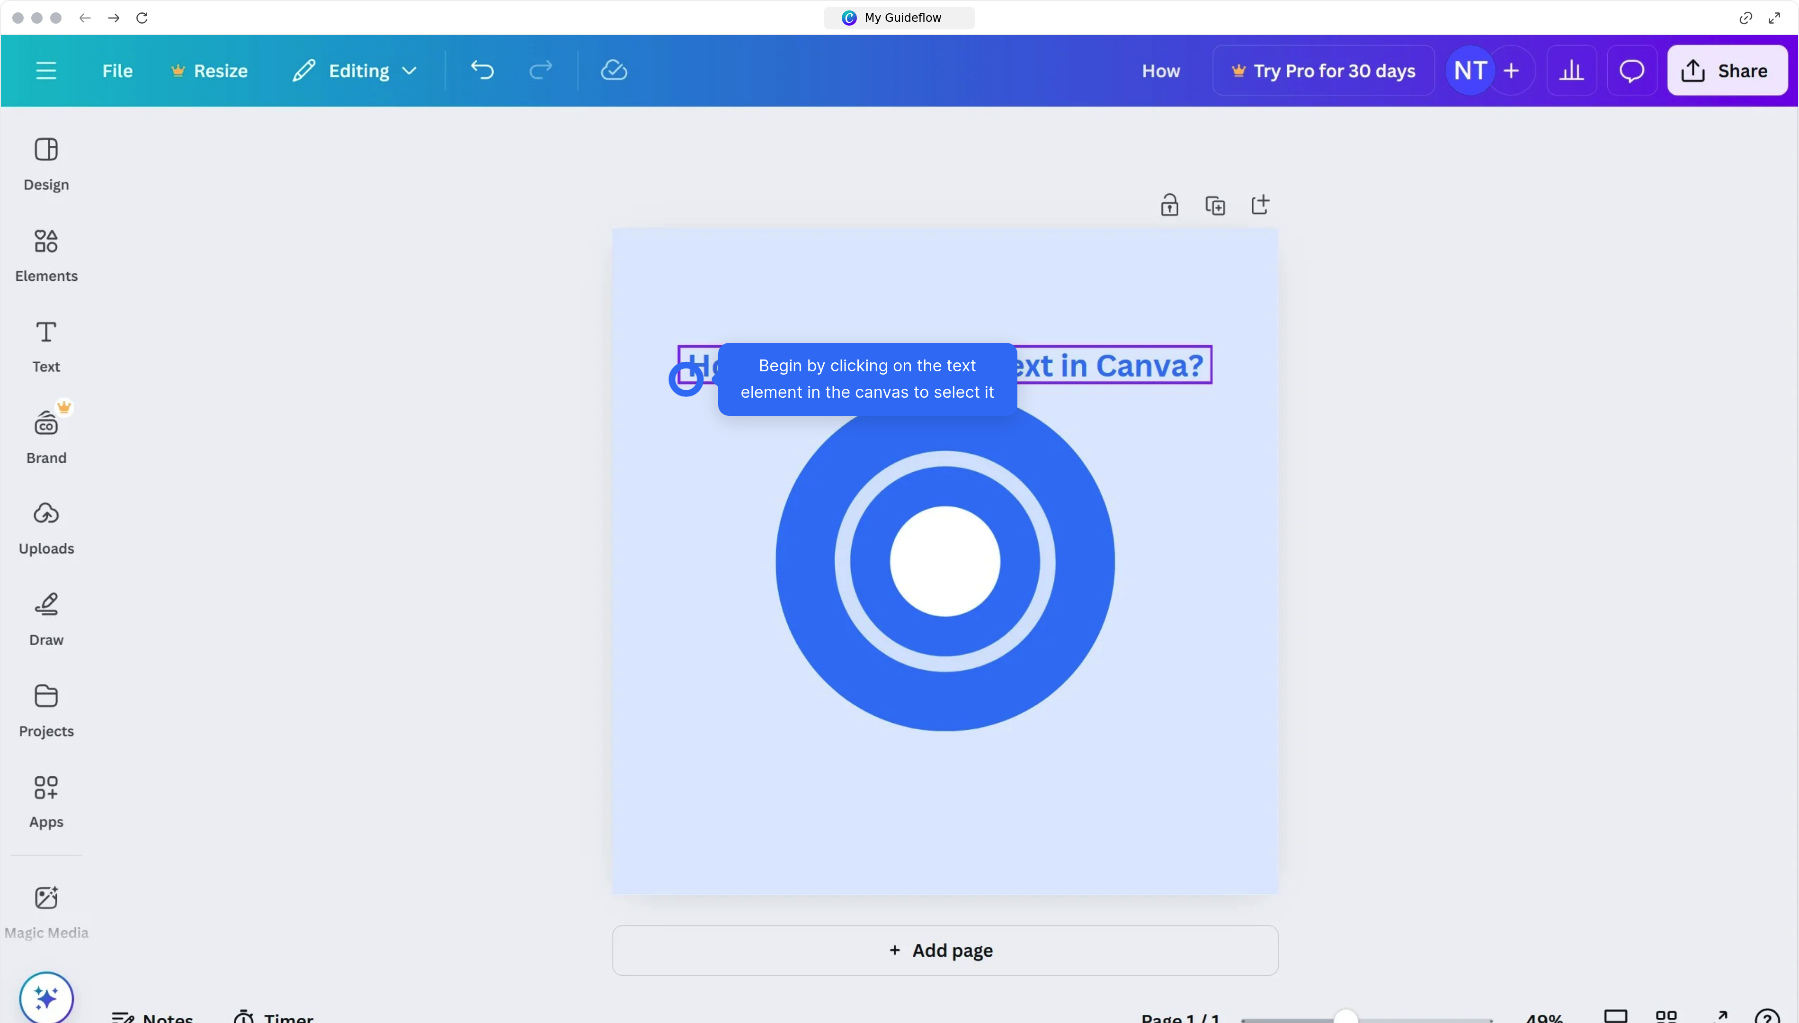Undo the last action

pos(481,70)
